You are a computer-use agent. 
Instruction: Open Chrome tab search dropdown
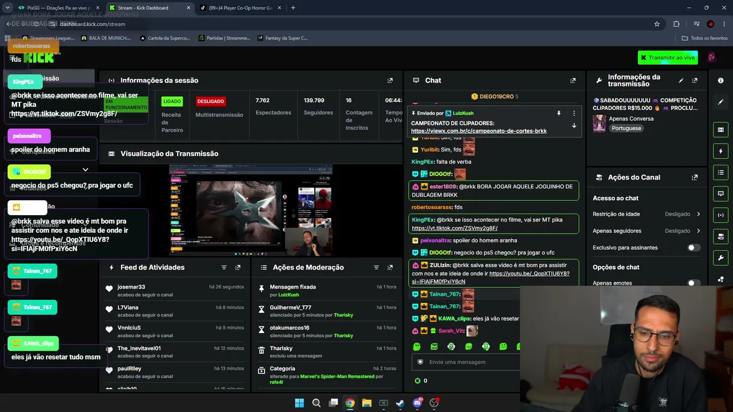point(7,7)
